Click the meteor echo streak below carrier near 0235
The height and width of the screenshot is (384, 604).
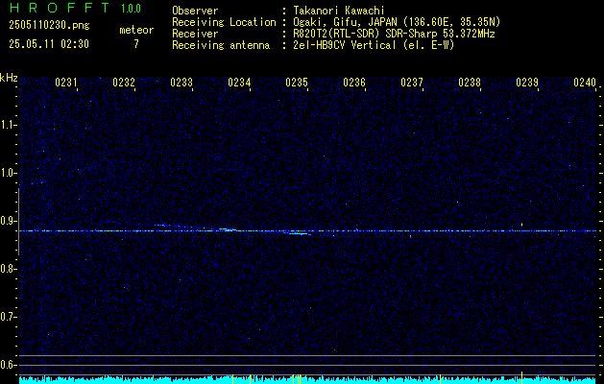[300, 233]
